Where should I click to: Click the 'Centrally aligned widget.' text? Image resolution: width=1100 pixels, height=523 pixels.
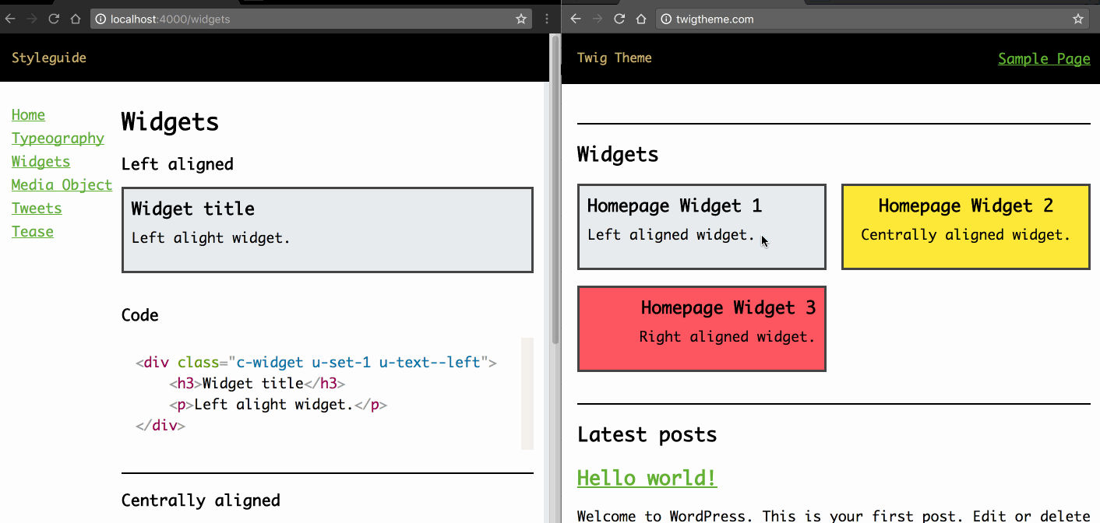(965, 235)
